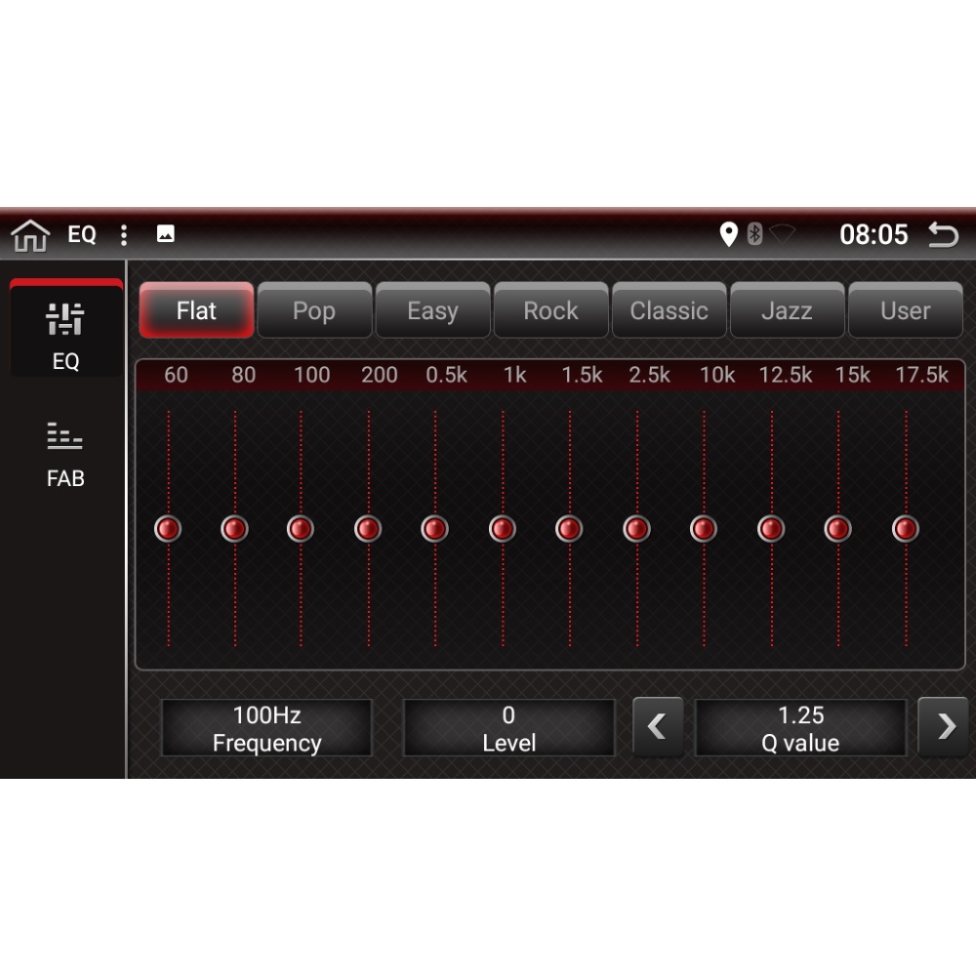Click the 80 frequency label
Viewport: 976px width, 976px height.
coord(243,375)
